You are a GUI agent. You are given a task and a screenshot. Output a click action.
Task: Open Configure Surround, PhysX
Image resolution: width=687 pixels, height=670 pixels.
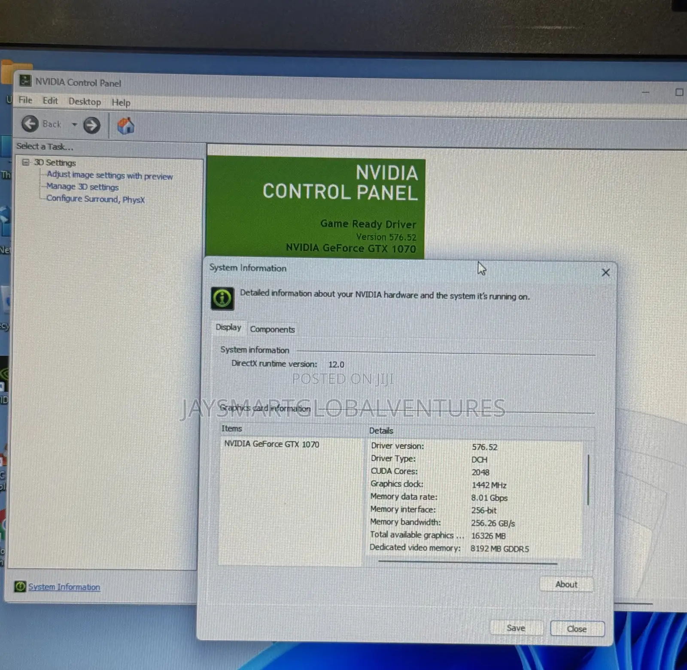pos(95,199)
